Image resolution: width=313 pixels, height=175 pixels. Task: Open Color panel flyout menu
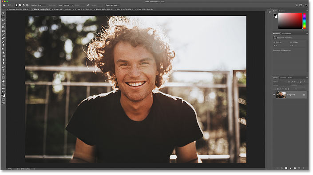pyautogui.click(x=307, y=11)
